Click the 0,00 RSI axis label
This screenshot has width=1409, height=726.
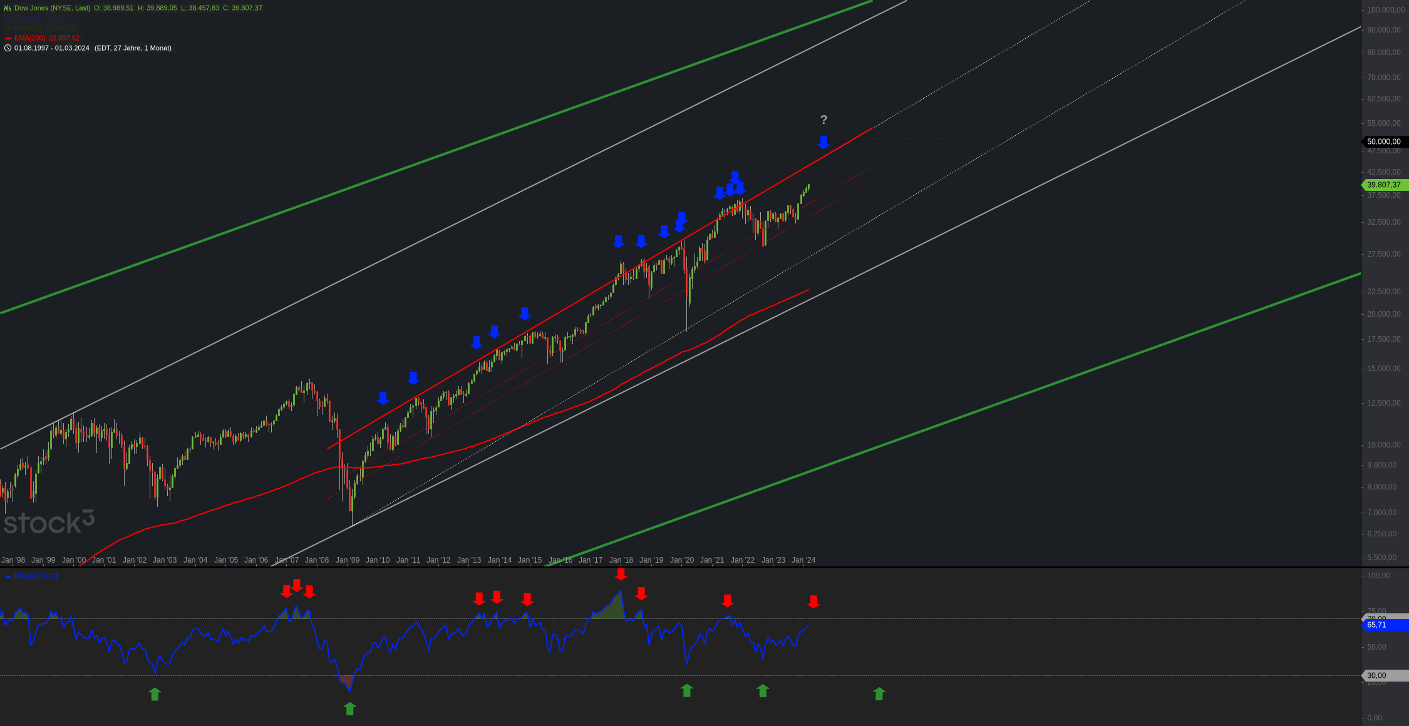click(x=1375, y=718)
